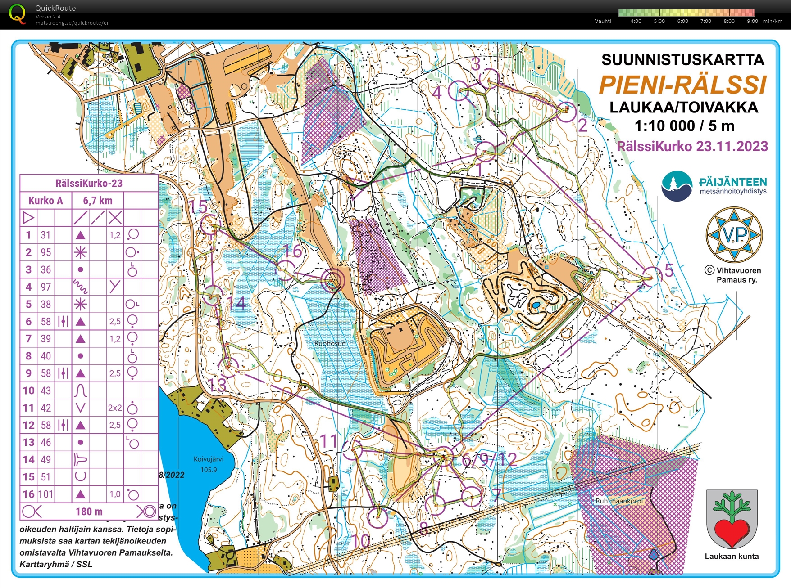Click the Päijänteen metsänhoitoyhdistys logo
Screen dimensions: 791x588
pos(677,186)
